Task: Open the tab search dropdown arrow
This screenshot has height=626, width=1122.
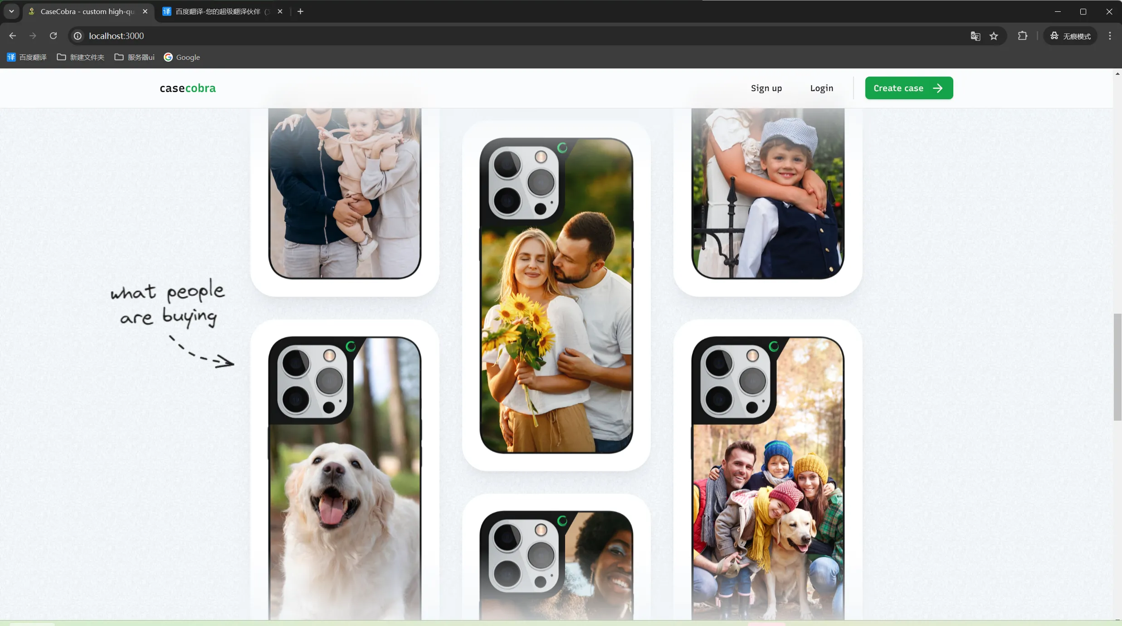Action: pos(11,11)
